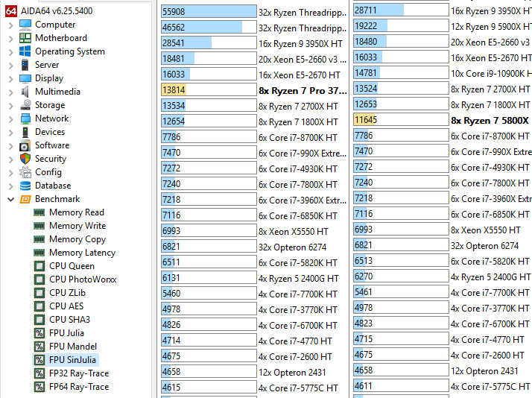Click the 4x Core i7-5775C HT left row
Viewport: 532px width, 398px height.
click(298, 388)
